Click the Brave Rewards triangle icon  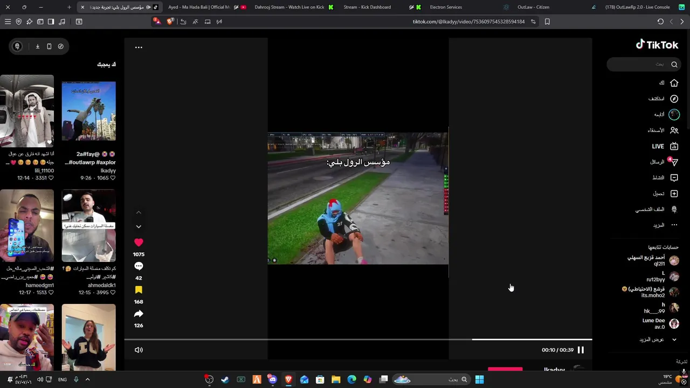pos(157,22)
